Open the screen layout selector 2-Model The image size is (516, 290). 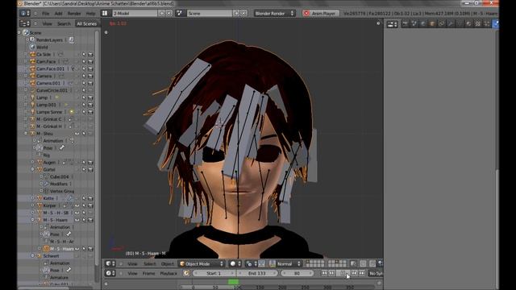[x=135, y=14]
